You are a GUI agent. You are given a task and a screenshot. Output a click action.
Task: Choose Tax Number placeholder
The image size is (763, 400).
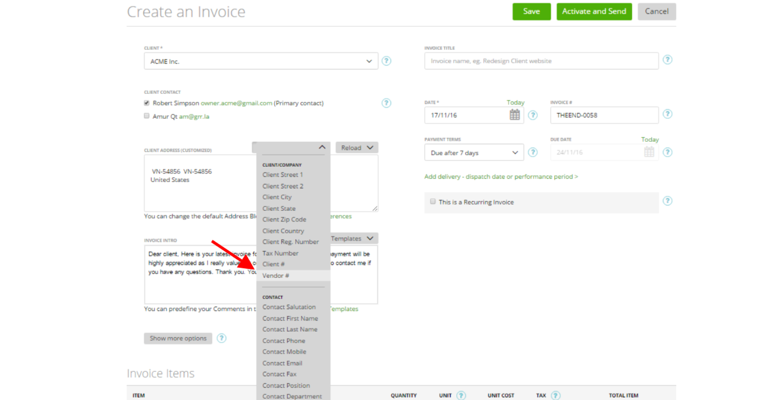click(x=281, y=253)
